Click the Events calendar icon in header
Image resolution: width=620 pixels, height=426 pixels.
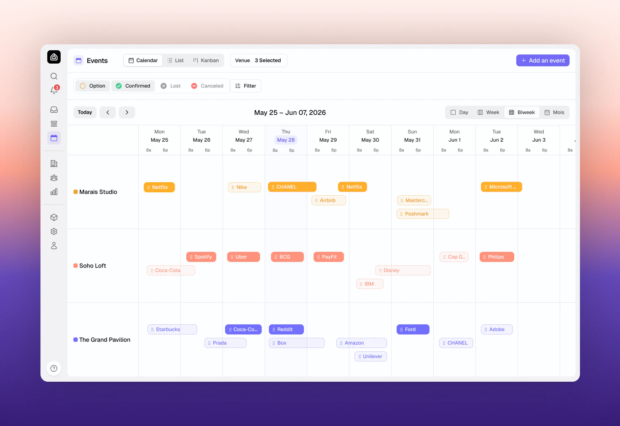pos(79,60)
